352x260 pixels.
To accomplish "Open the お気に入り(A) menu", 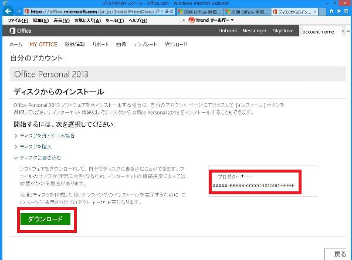I will pyautogui.click(x=87, y=21).
